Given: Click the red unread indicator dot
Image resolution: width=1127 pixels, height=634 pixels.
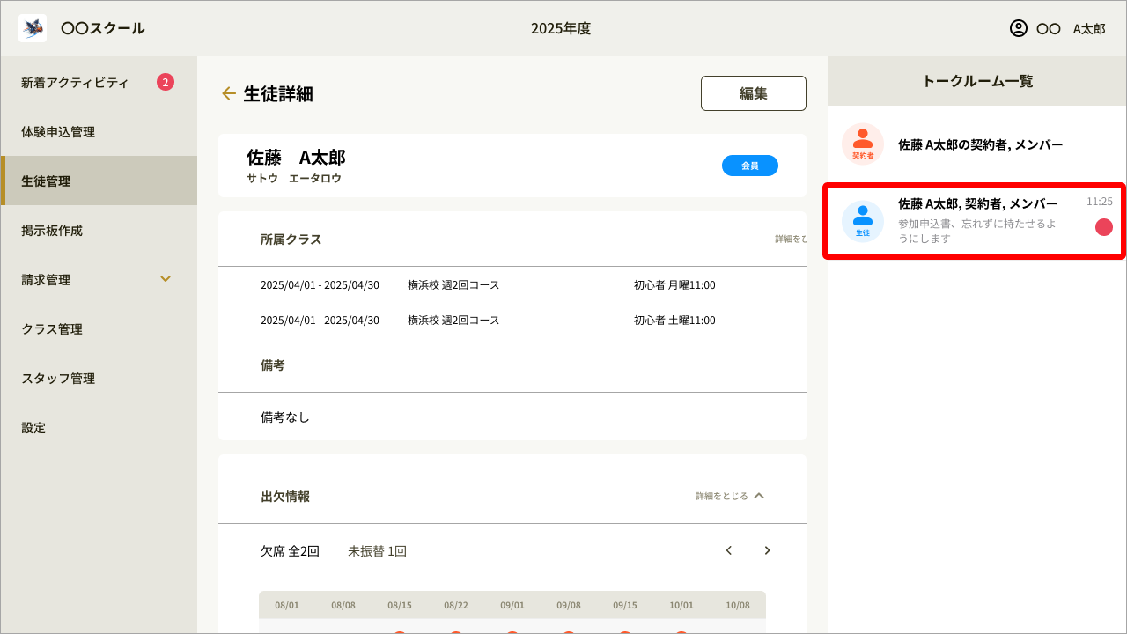Looking at the screenshot, I should click(x=1103, y=227).
